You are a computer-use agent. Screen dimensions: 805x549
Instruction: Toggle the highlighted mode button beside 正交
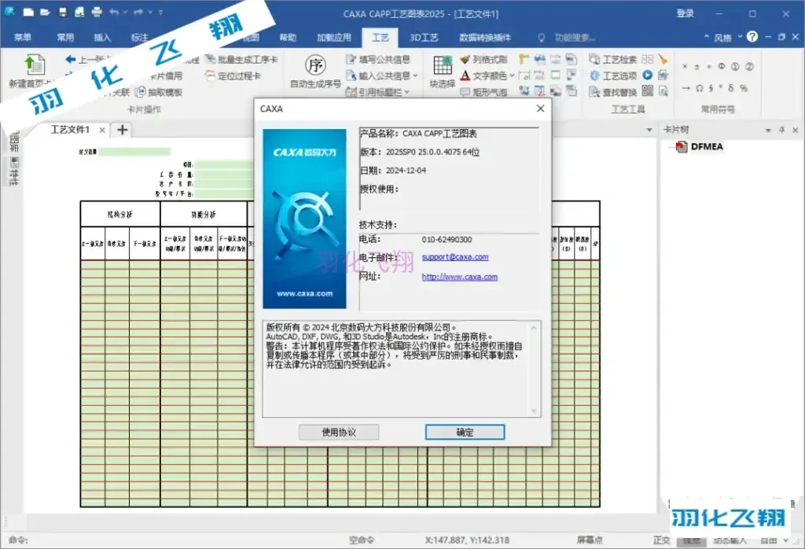(x=691, y=541)
